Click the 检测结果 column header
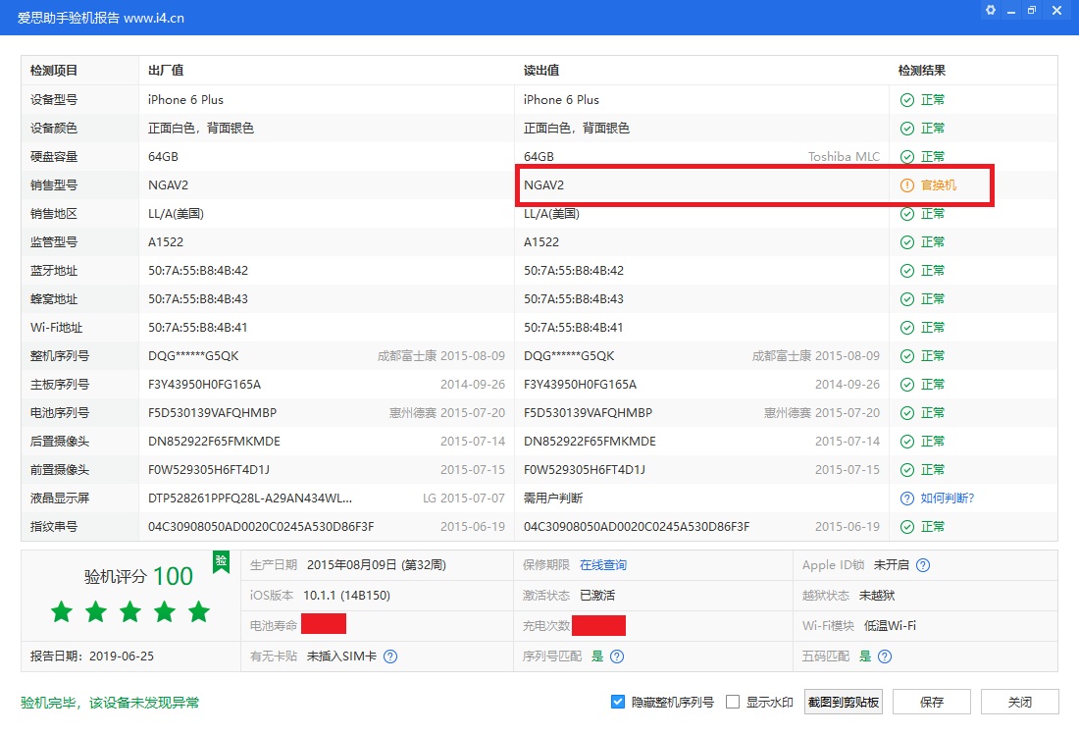The image size is (1079, 735). click(922, 71)
